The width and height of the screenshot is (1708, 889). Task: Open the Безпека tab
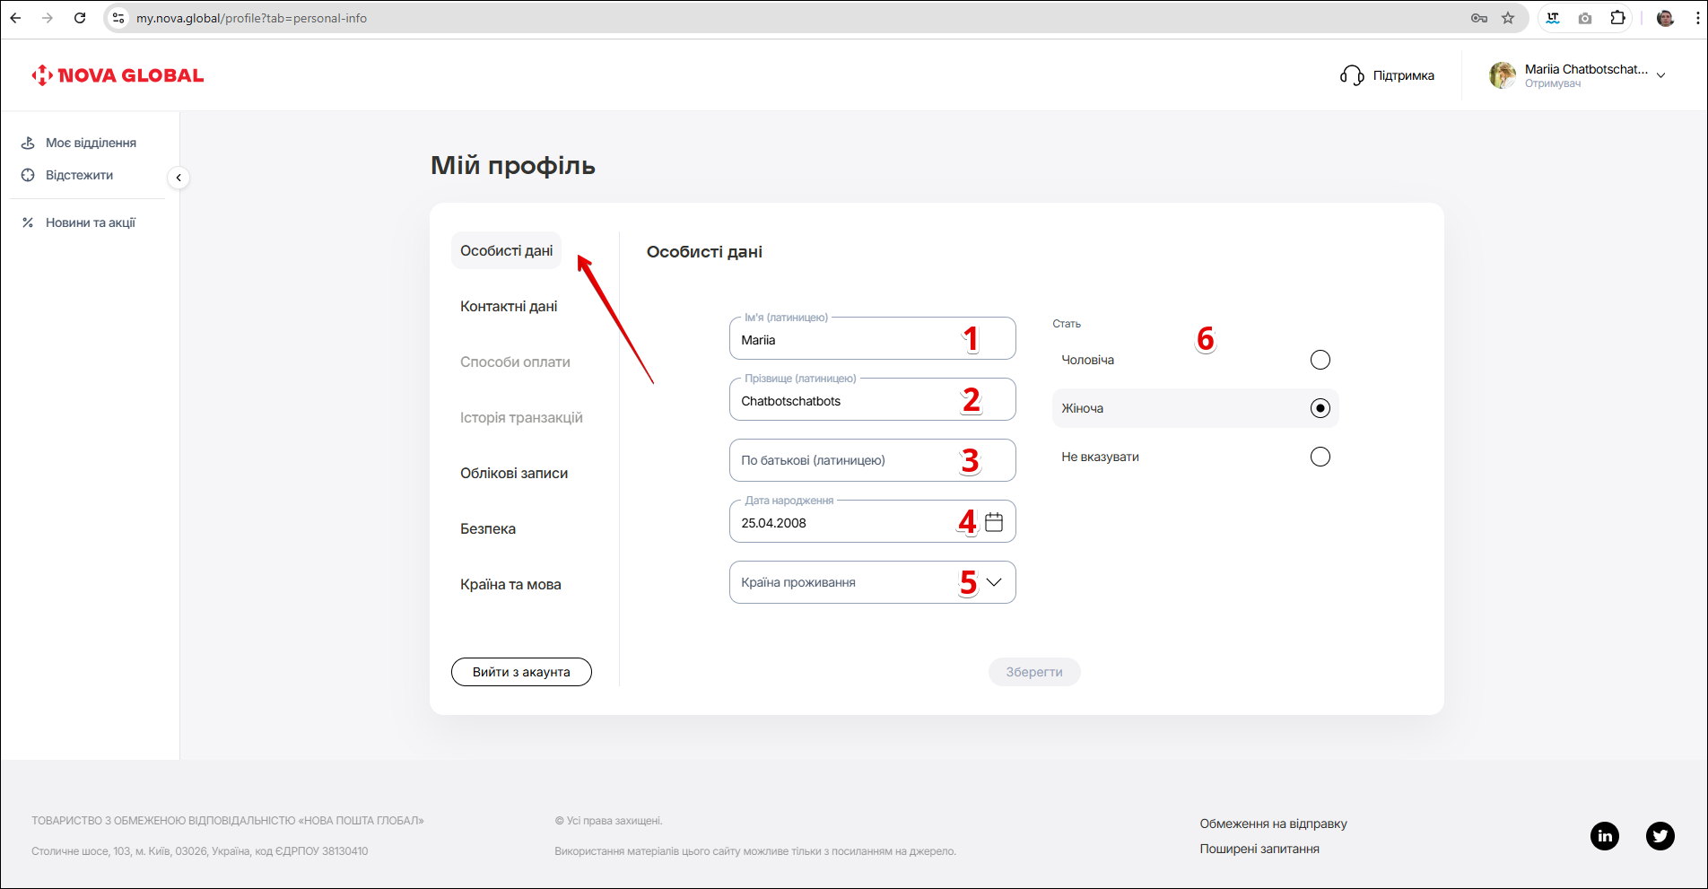click(488, 529)
